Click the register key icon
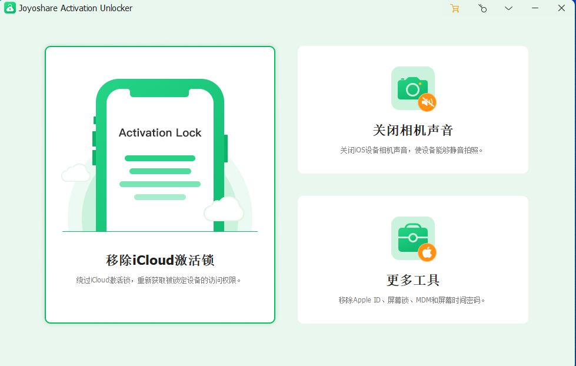 482,8
